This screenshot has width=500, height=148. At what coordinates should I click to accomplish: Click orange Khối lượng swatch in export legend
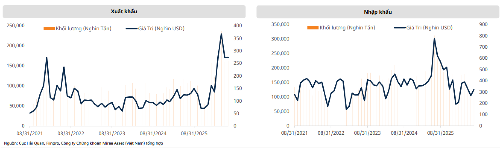tap(49, 29)
